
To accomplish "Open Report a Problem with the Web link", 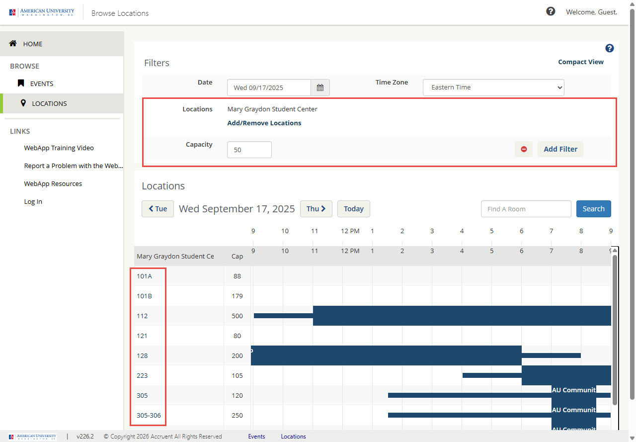I will tap(74, 166).
